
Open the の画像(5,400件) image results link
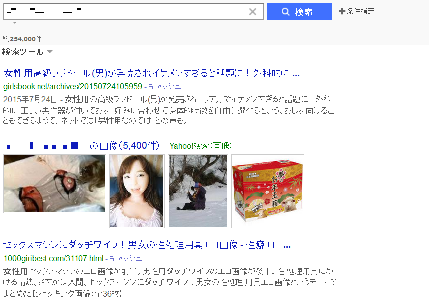(125, 145)
